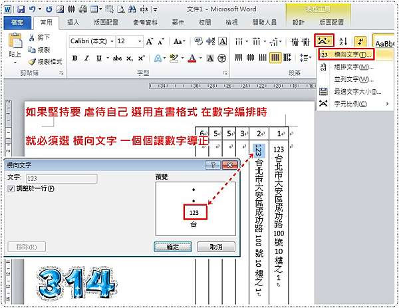Open the Line Spacing dropdown
Image resolution: width=399 pixels, height=308 pixels.
pos(306,58)
